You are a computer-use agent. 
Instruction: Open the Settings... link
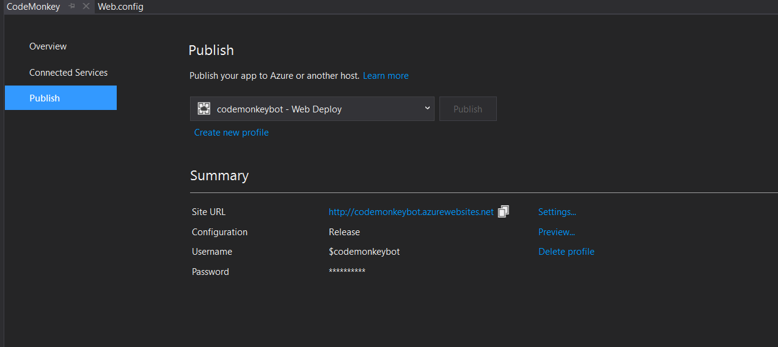pos(557,212)
